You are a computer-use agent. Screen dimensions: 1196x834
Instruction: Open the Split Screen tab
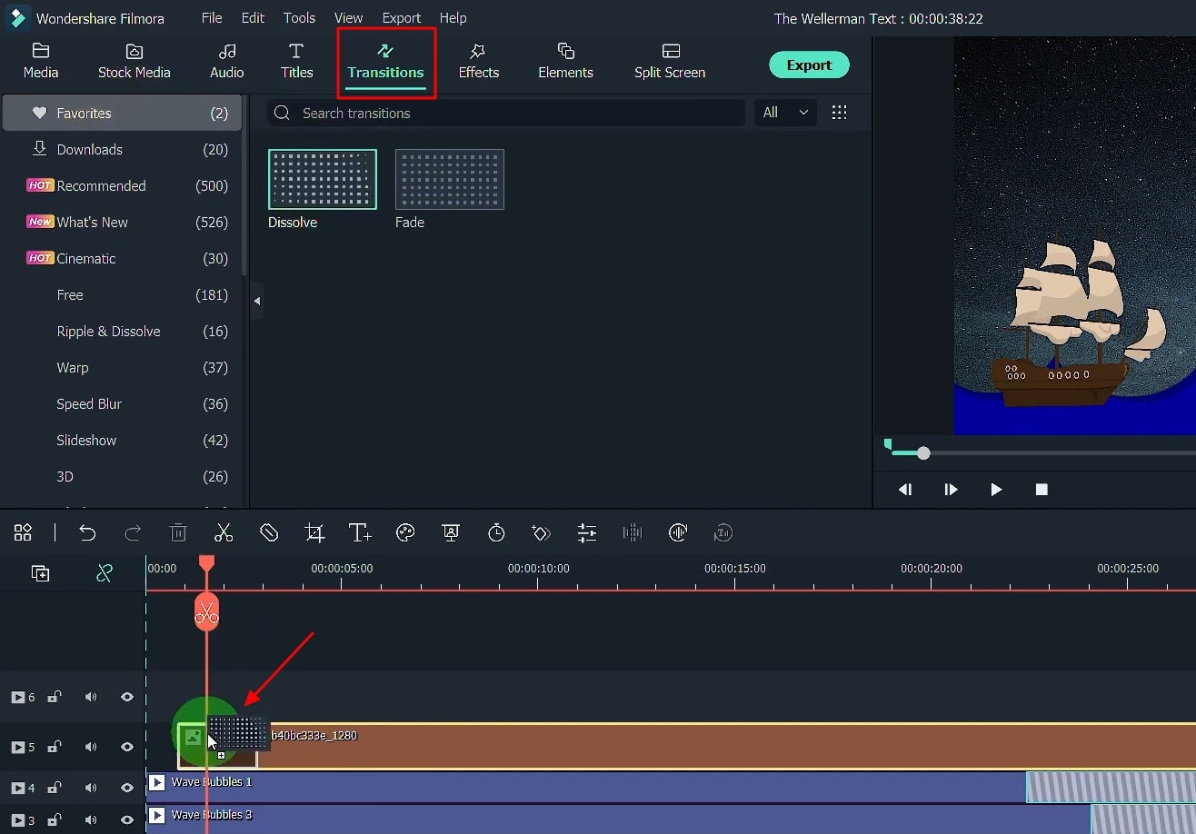tap(670, 61)
